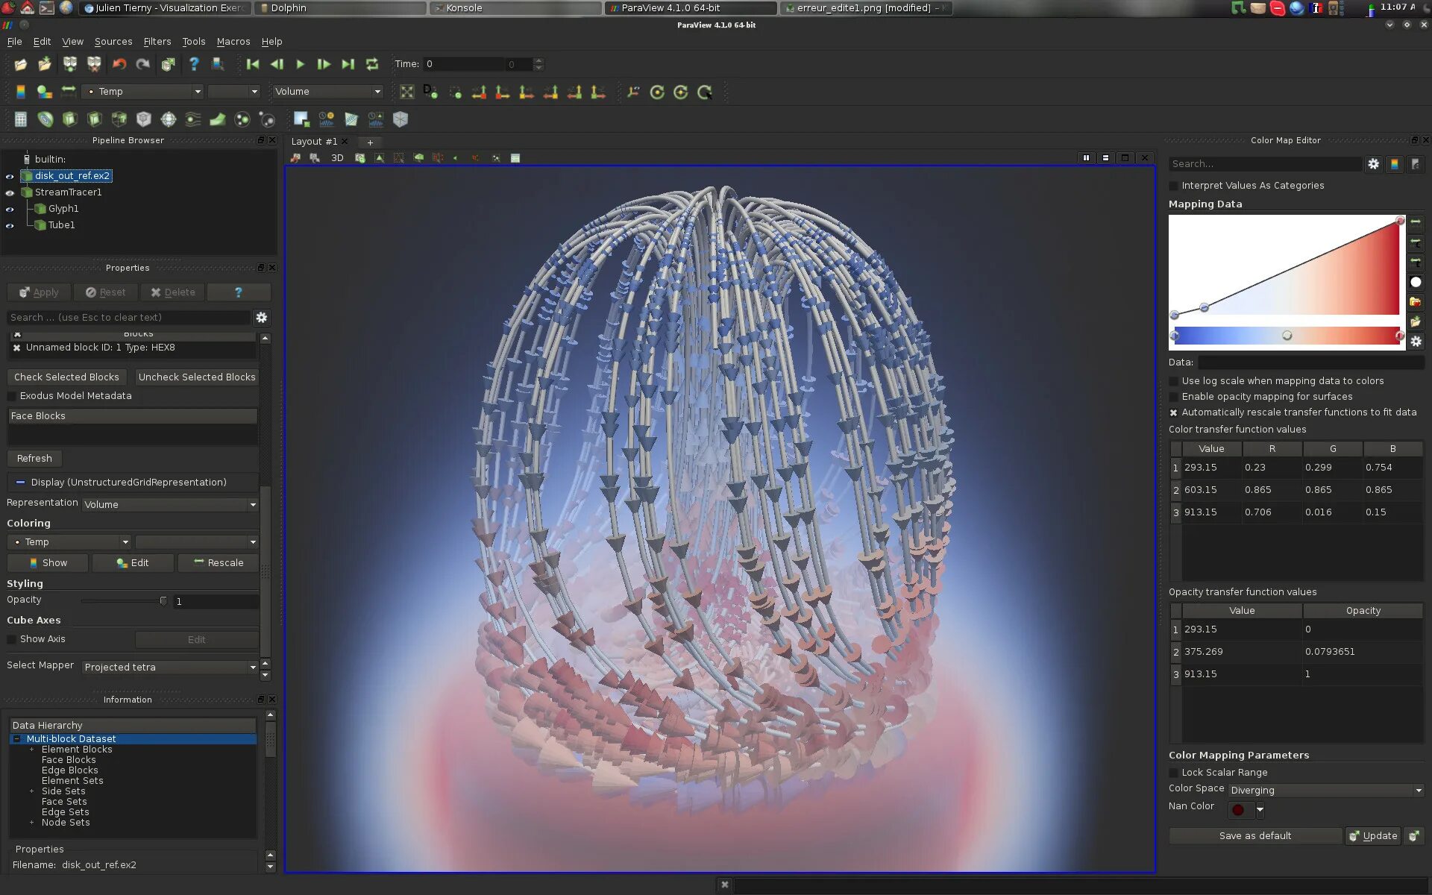
Task: Toggle animation Loop icon
Action: pyautogui.click(x=372, y=64)
